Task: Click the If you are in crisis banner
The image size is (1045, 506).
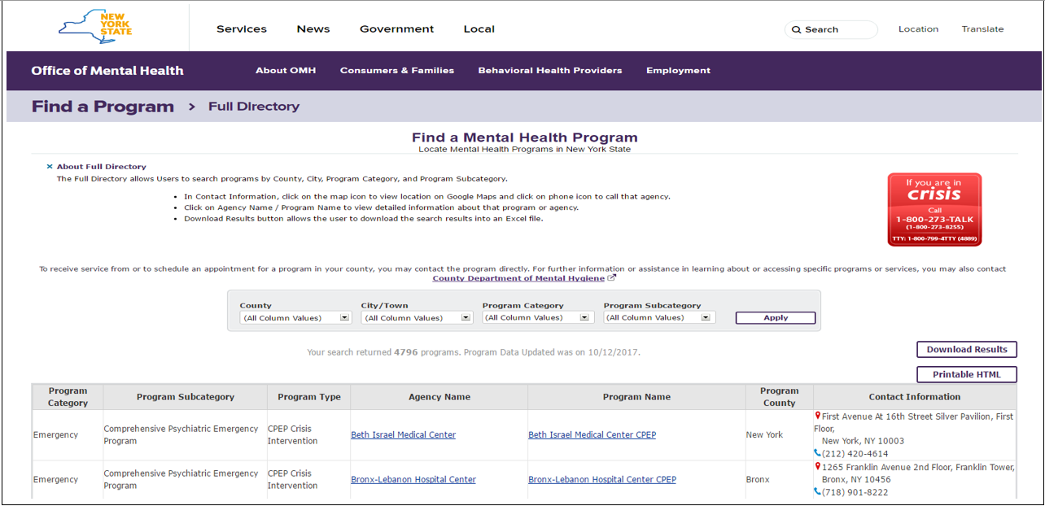Action: click(934, 209)
